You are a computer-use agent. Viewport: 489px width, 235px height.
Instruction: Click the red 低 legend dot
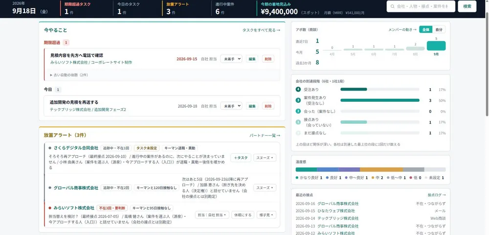click(411, 178)
